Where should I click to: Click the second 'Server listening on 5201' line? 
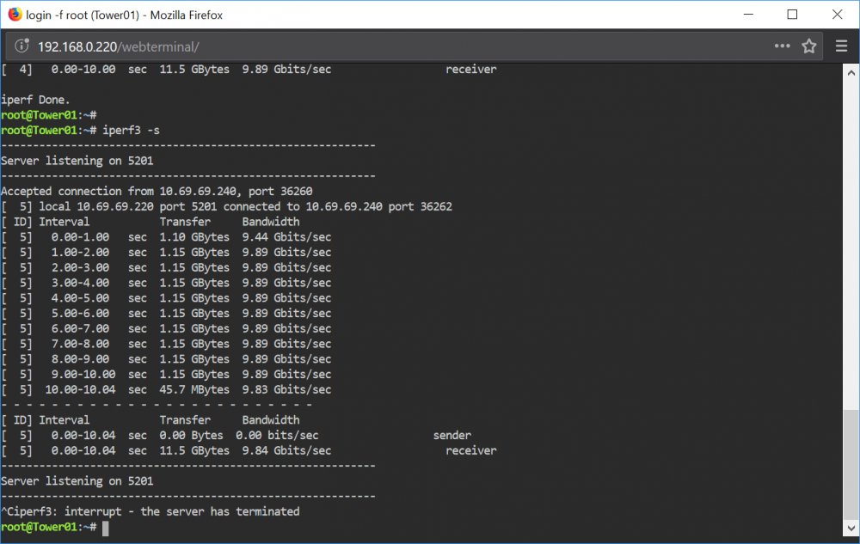[77, 481]
